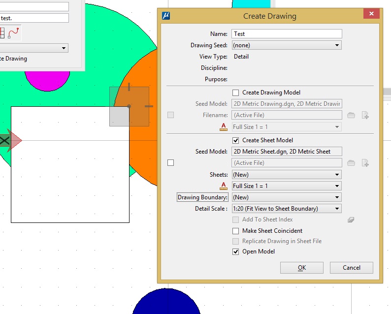Click new file icon in Sheet Model section
The image size is (391, 314).
(x=365, y=163)
